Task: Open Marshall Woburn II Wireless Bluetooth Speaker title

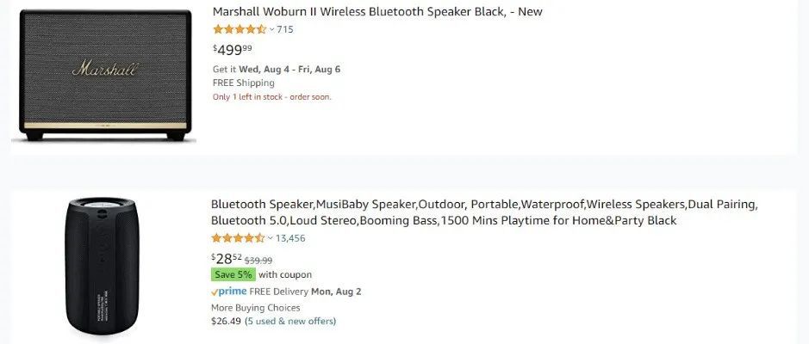Action: point(377,12)
